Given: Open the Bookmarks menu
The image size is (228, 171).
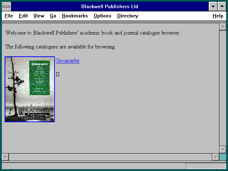Looking at the screenshot, I should (x=75, y=16).
